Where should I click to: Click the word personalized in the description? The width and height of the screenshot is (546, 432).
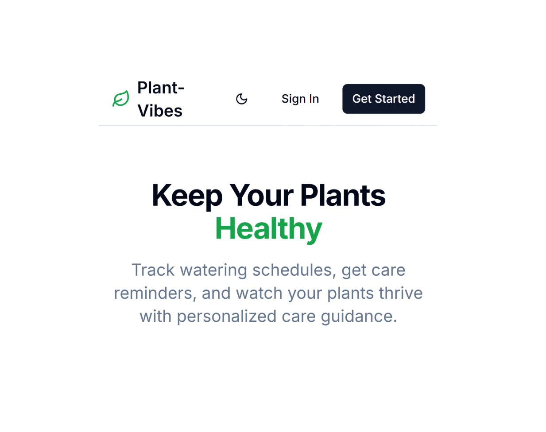click(227, 316)
